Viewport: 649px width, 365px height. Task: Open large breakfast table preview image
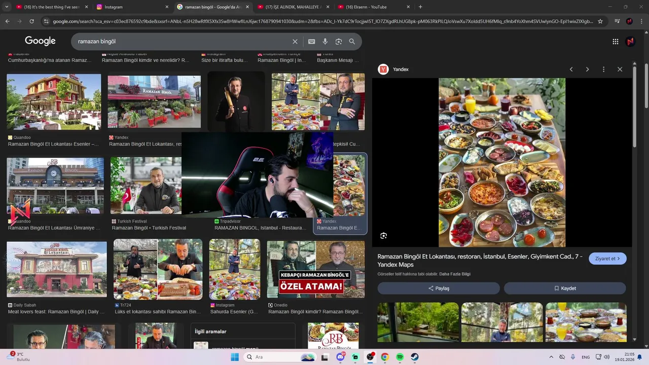pos(502,162)
